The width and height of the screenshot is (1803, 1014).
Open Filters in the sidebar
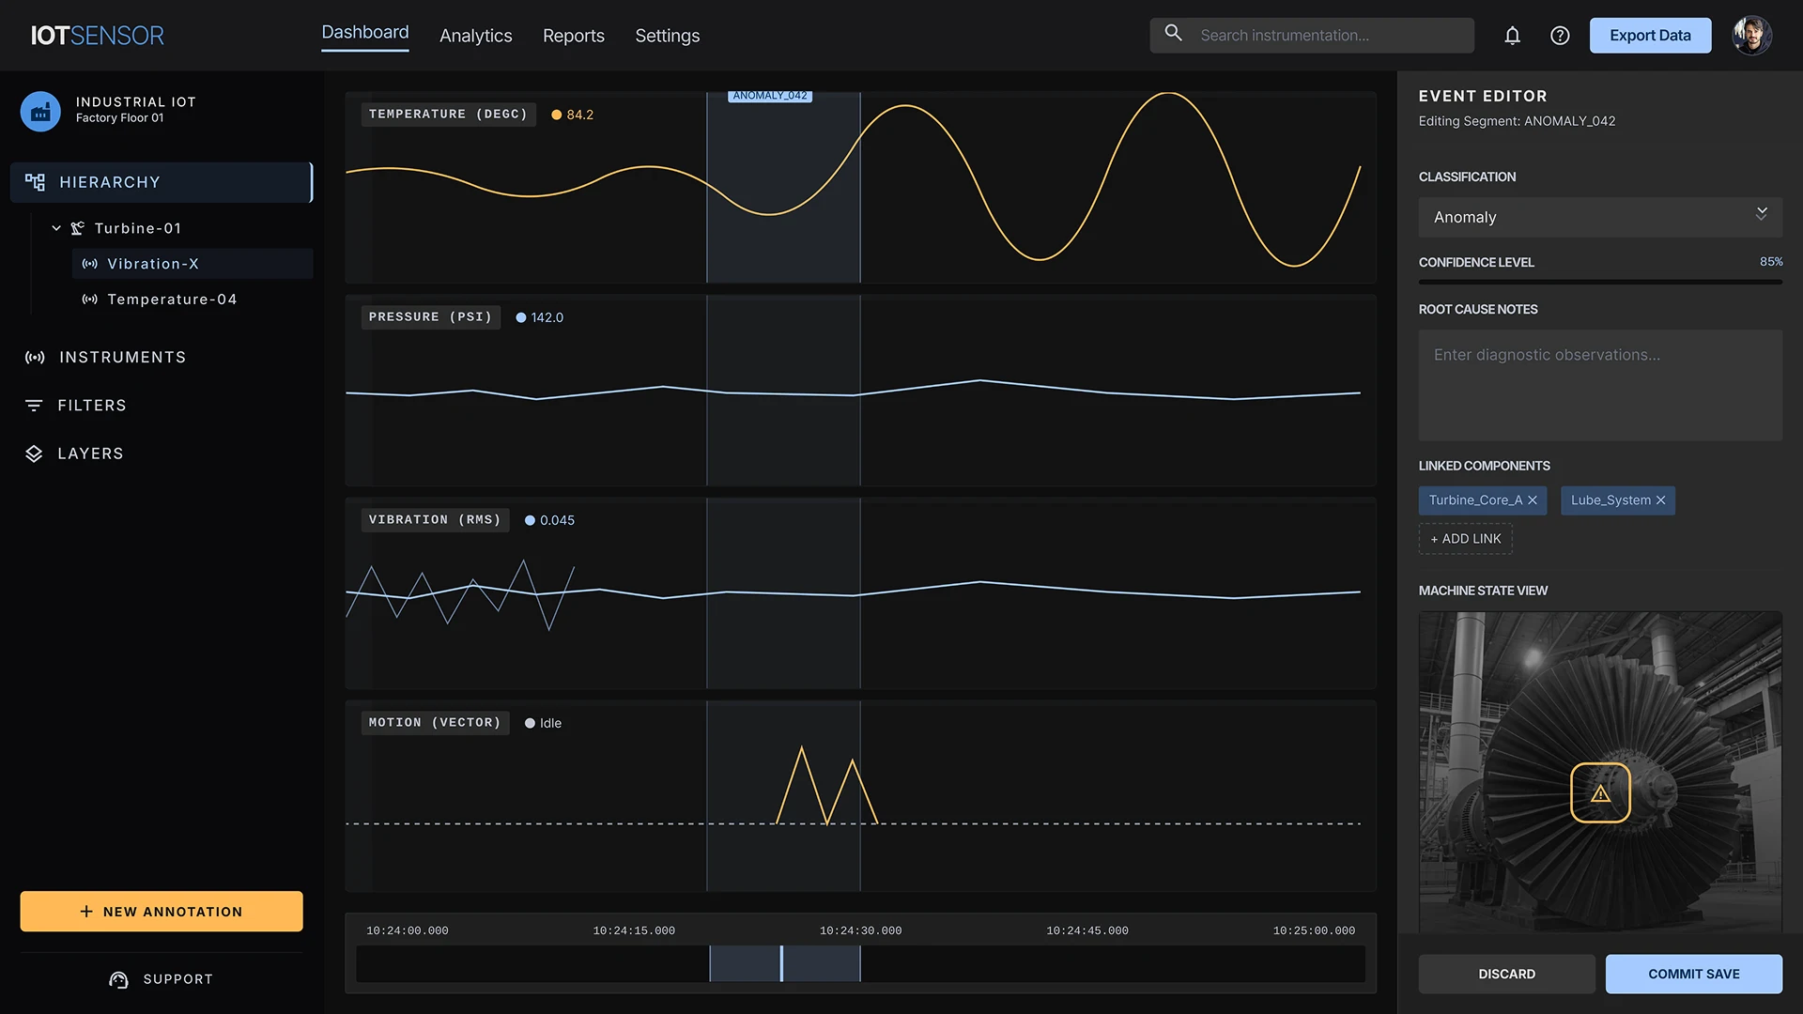tap(91, 406)
